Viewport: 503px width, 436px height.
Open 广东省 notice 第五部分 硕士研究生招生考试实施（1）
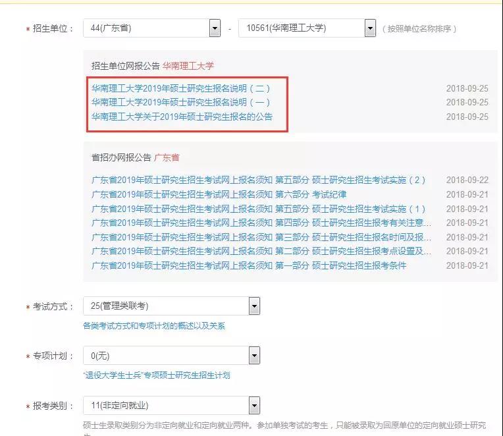click(259, 209)
